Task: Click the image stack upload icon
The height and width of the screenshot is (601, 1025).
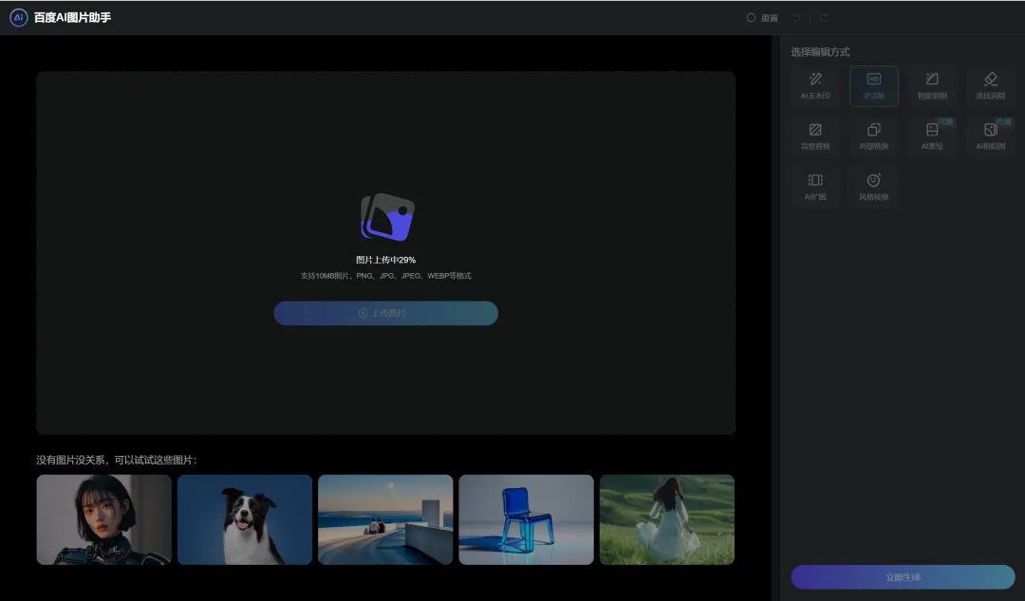Action: [387, 217]
